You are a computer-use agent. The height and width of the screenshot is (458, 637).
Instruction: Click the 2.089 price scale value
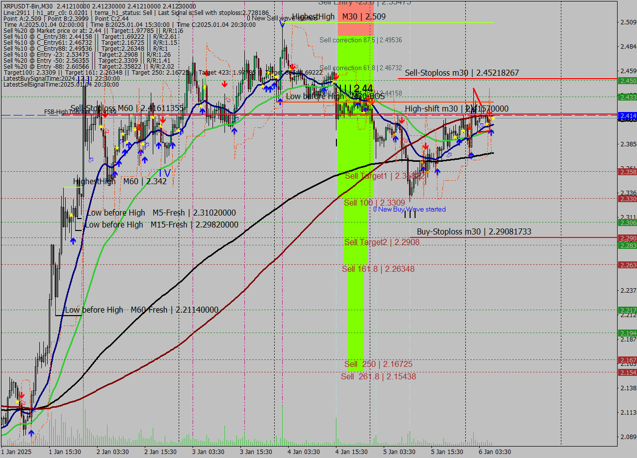click(628, 437)
